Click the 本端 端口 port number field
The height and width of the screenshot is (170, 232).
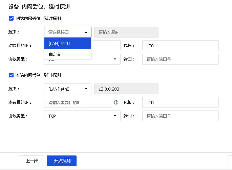[180, 116]
